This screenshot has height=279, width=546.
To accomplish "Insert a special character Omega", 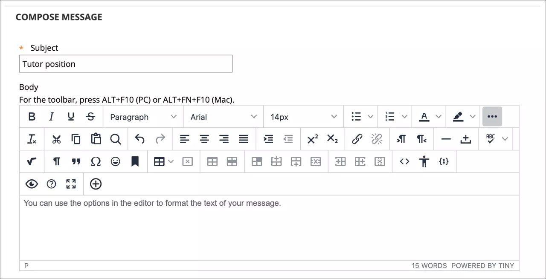I will pos(96,161).
